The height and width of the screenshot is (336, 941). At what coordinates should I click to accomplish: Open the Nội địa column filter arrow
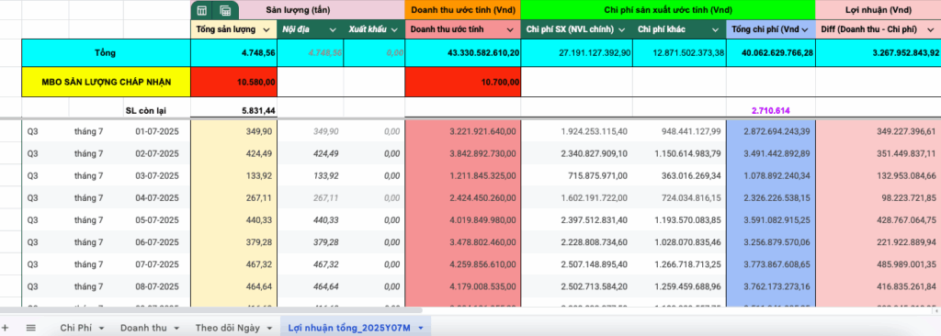(x=333, y=29)
